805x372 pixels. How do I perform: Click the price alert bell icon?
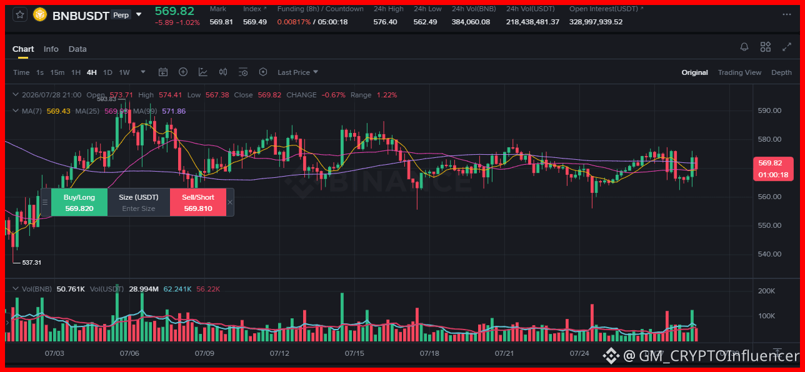pos(744,47)
